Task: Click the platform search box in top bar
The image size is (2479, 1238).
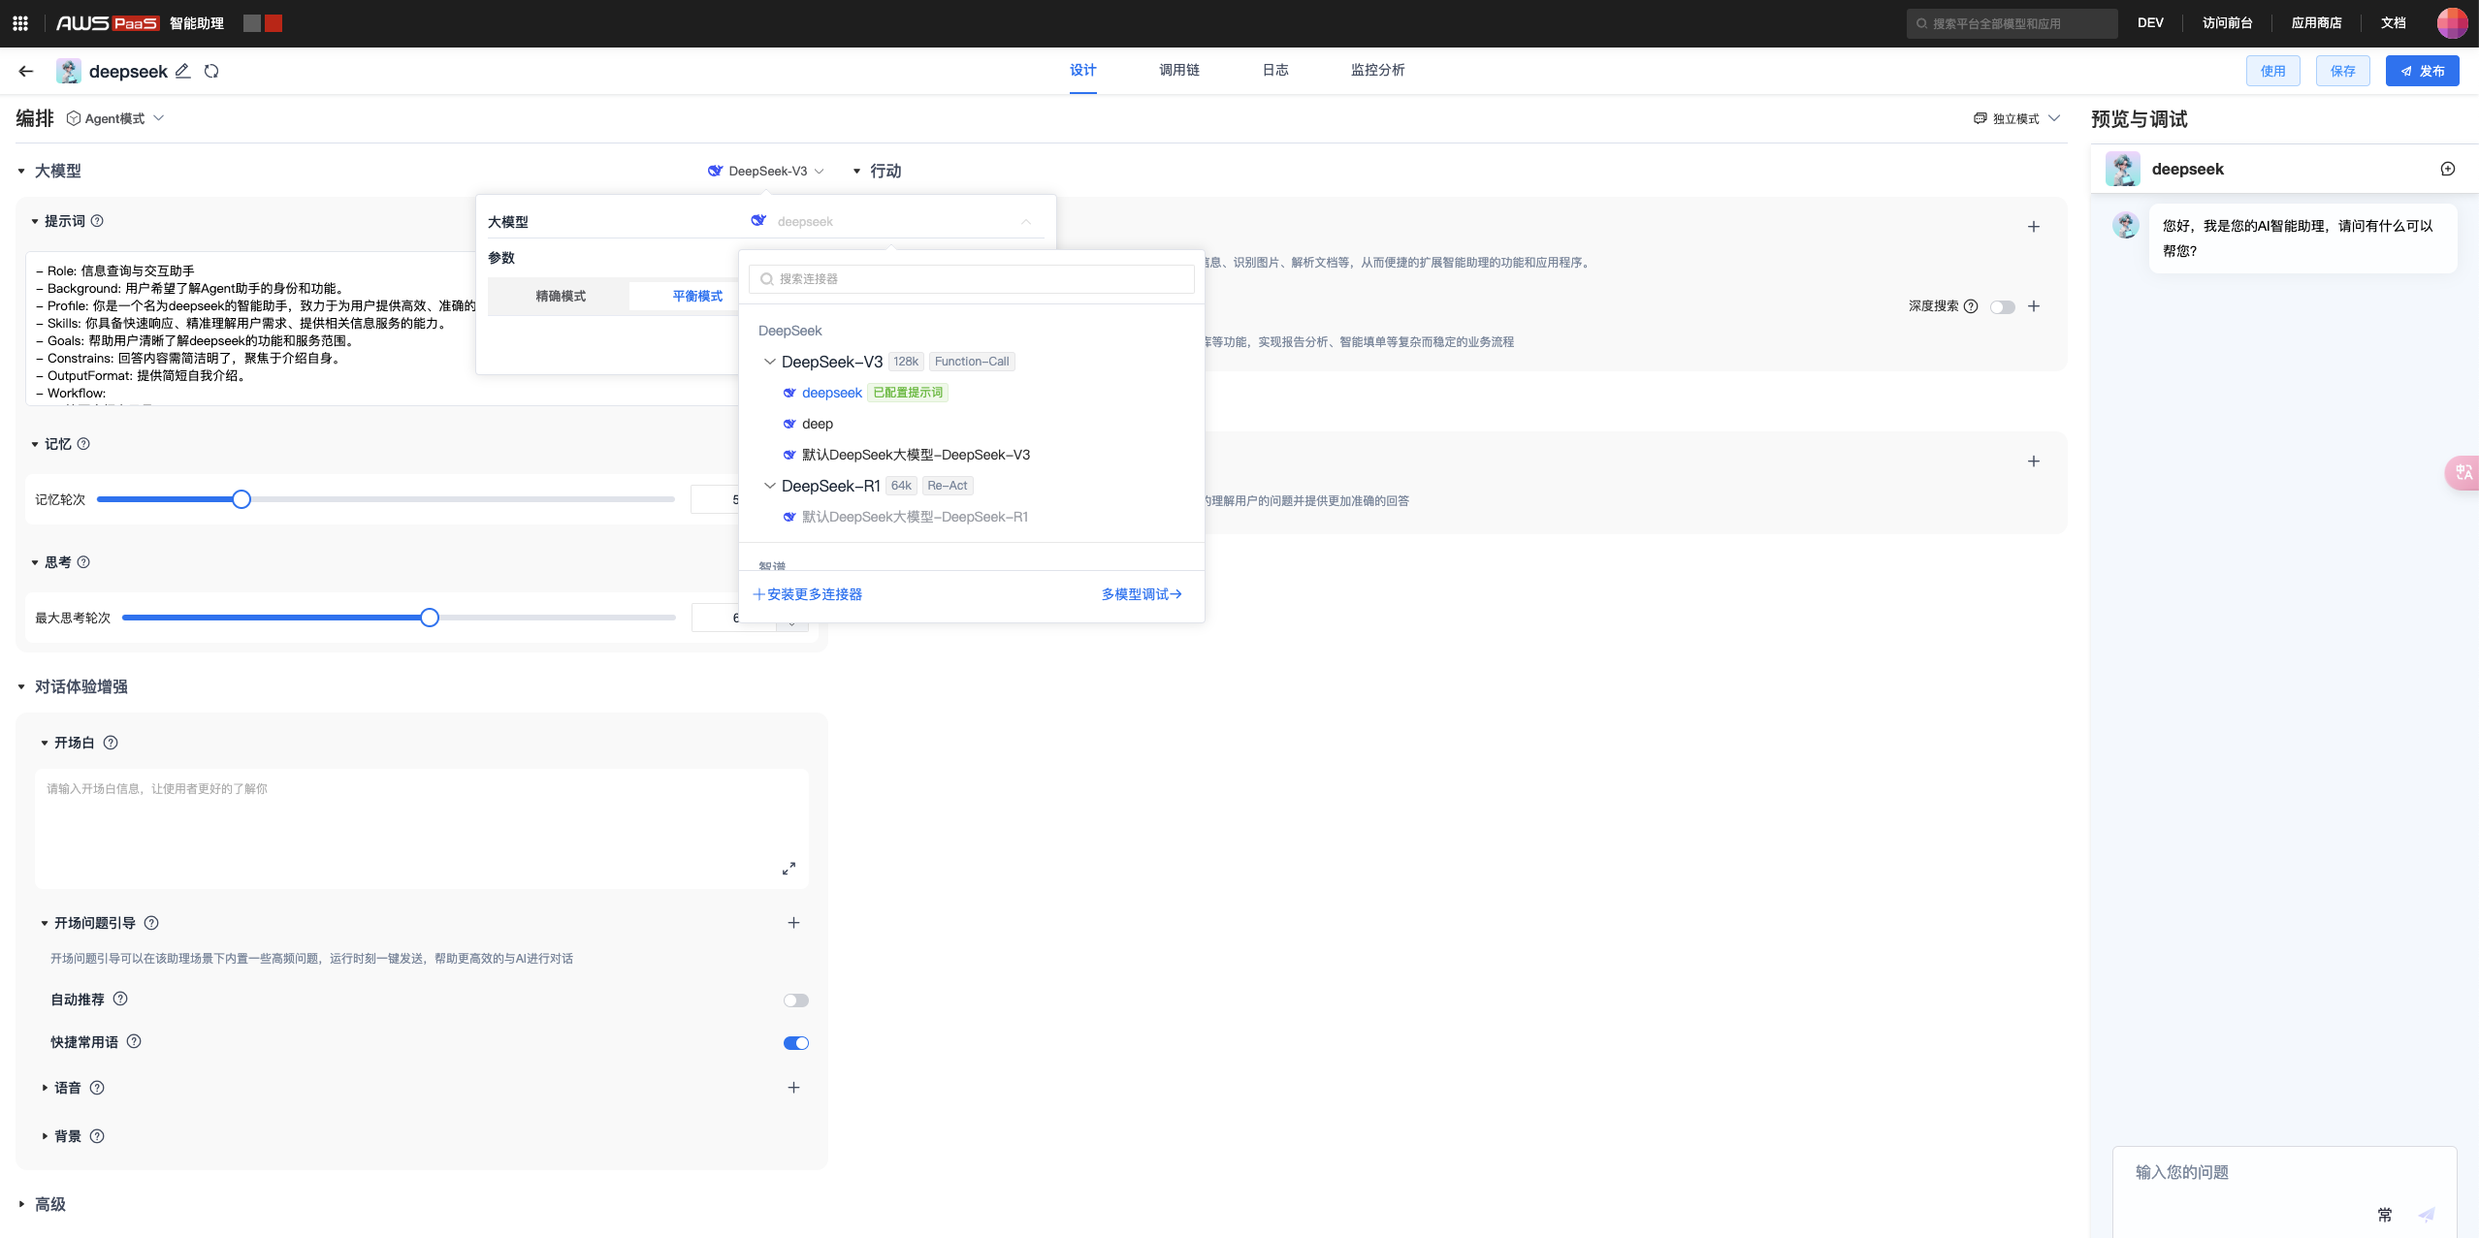Action: click(2012, 23)
